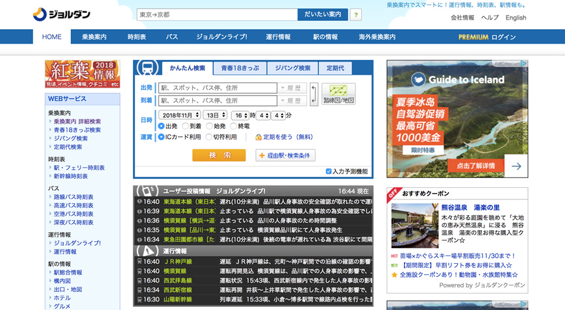Open the 会社情報 link

click(462, 18)
